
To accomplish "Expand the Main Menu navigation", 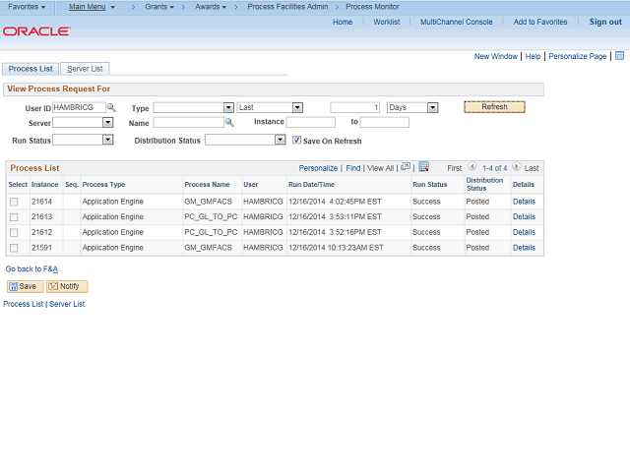I will point(92,7).
